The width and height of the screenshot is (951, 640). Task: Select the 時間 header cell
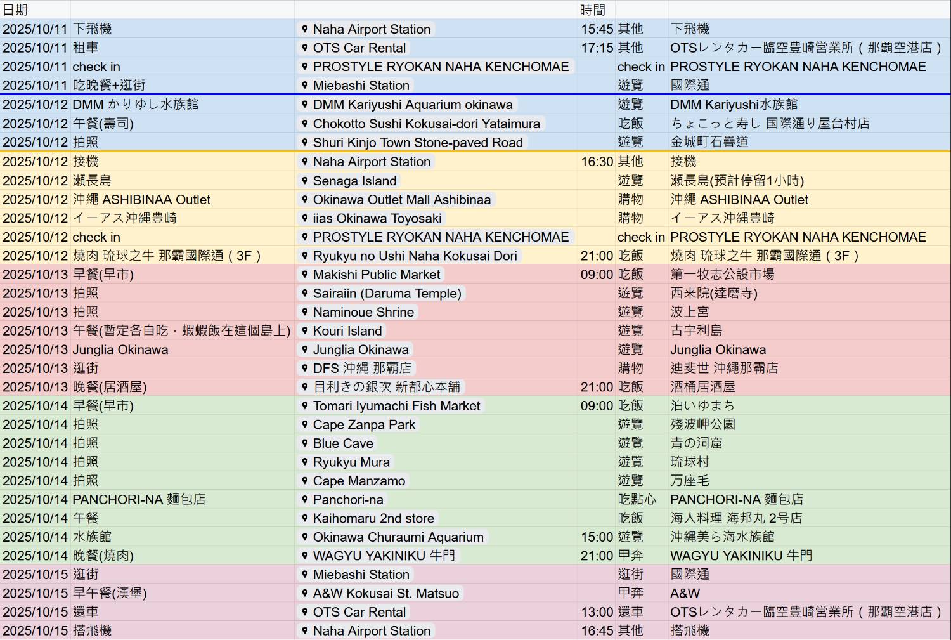coord(597,10)
